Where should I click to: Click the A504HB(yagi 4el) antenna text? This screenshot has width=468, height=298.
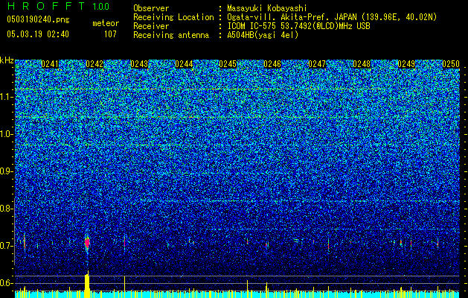pos(263,35)
